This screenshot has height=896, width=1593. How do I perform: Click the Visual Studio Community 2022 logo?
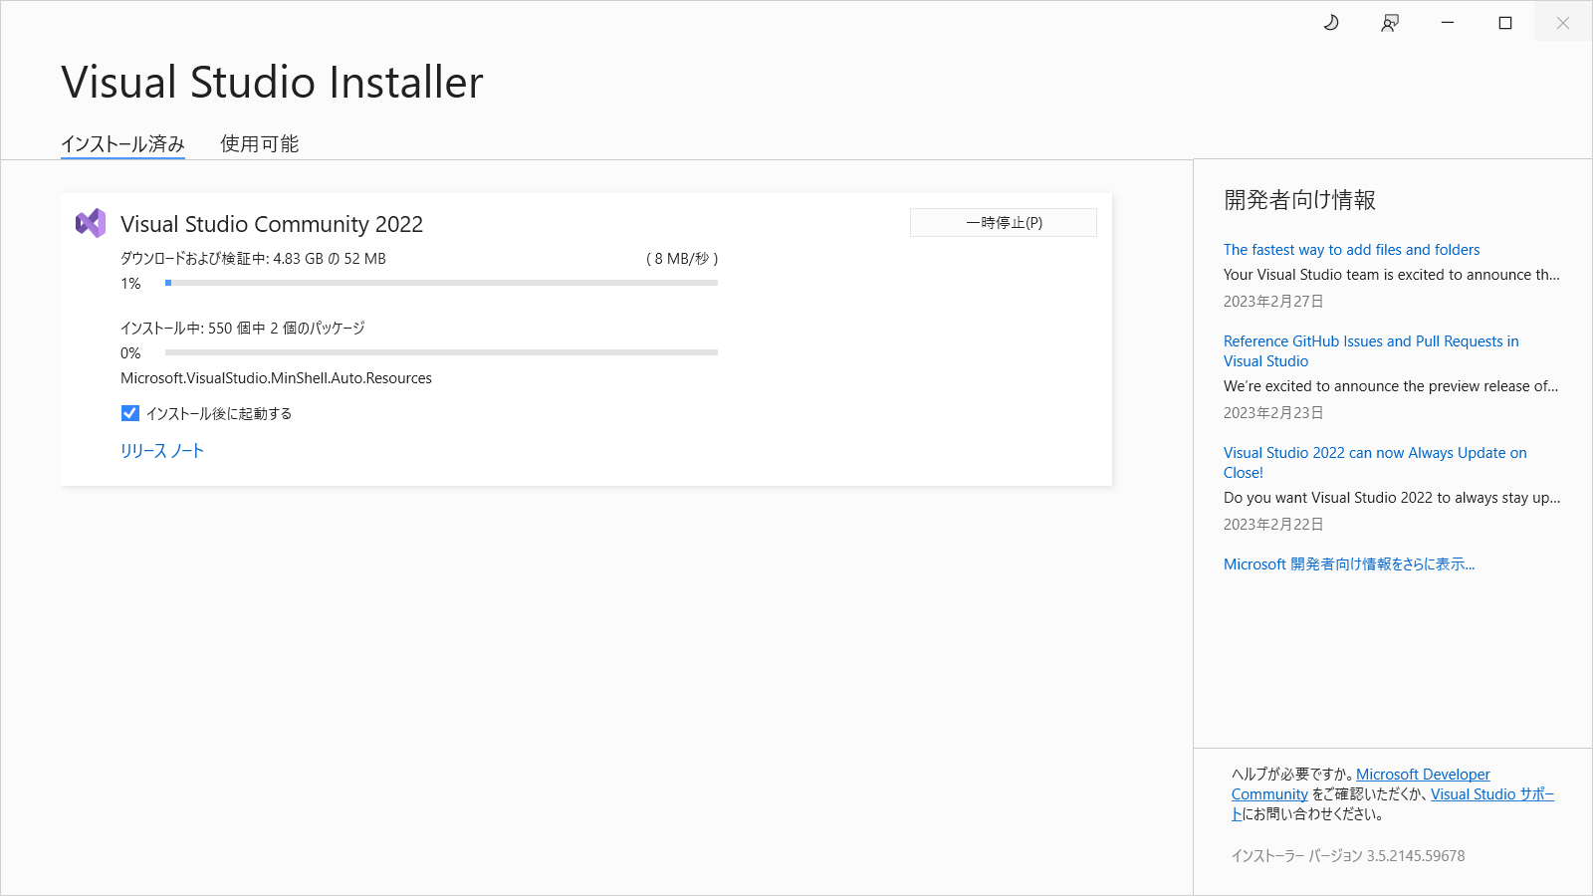point(91,223)
